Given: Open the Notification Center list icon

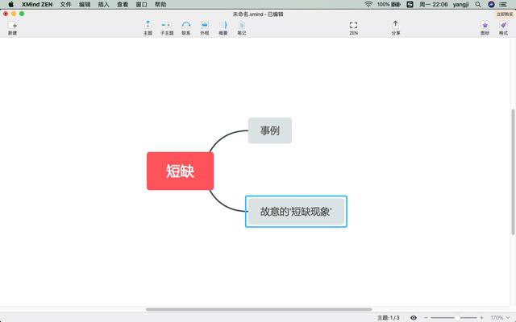Looking at the screenshot, I should tap(503, 4).
